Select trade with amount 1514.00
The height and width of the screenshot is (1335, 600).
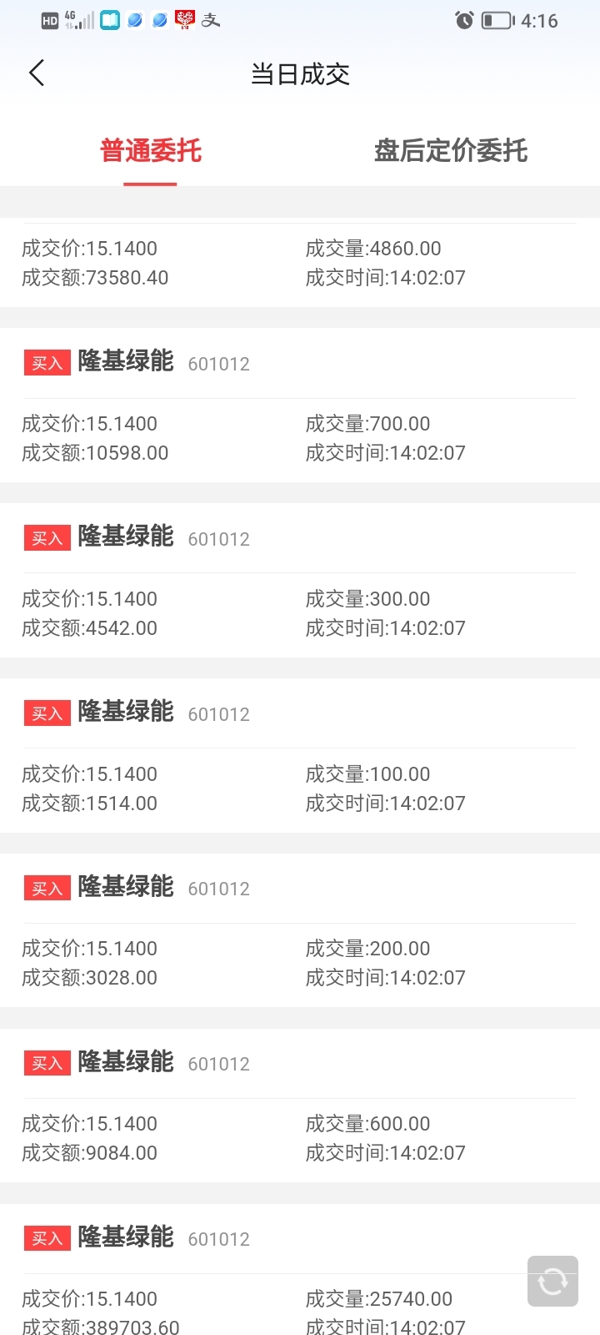[300, 755]
